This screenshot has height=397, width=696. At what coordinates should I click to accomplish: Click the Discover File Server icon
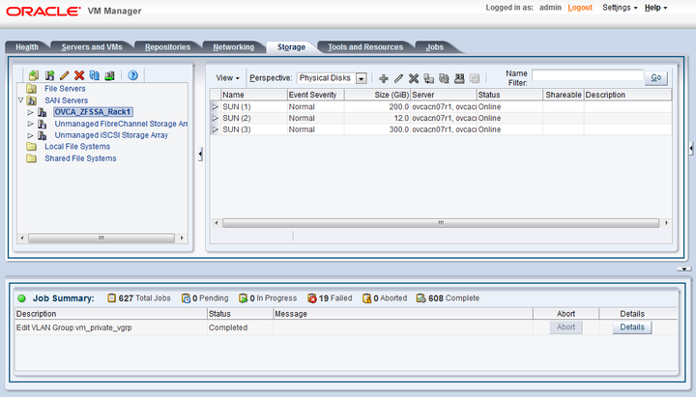pyautogui.click(x=34, y=75)
